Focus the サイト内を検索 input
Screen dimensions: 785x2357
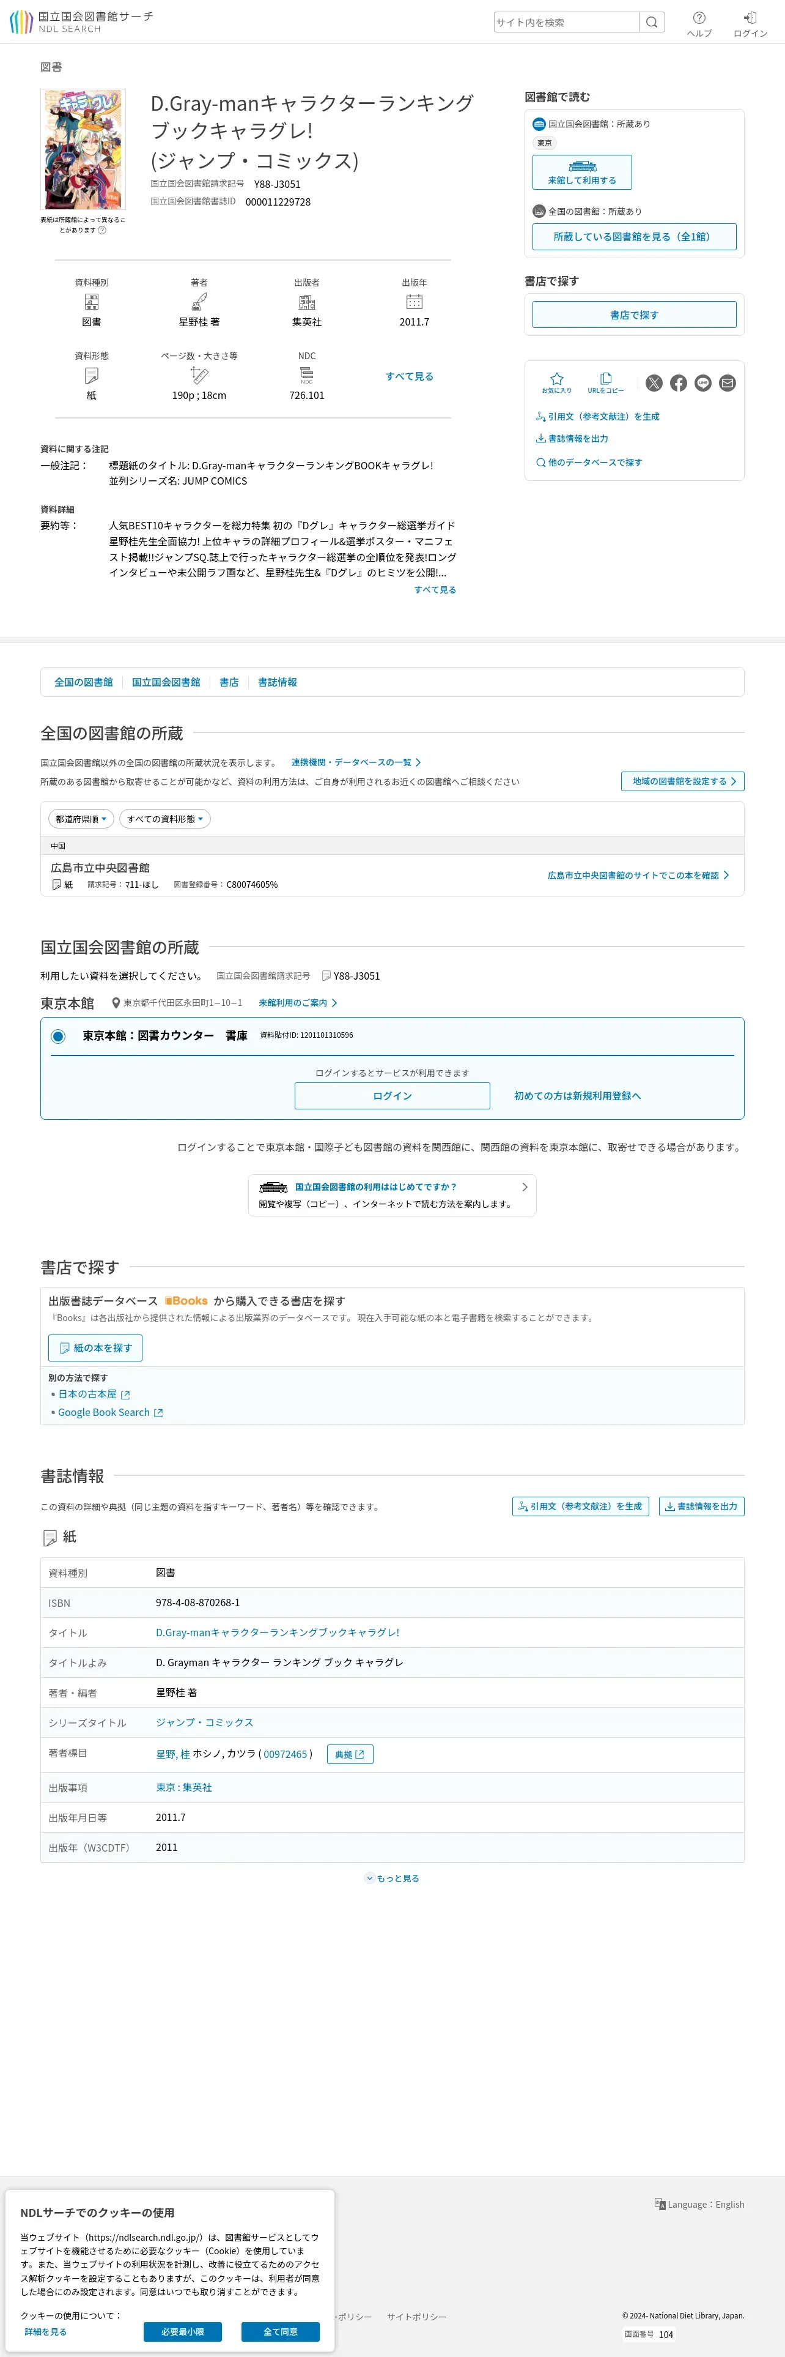point(567,22)
